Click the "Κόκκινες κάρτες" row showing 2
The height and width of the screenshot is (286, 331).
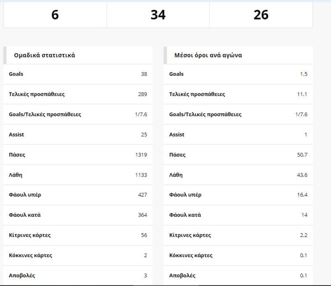[x=78, y=255]
